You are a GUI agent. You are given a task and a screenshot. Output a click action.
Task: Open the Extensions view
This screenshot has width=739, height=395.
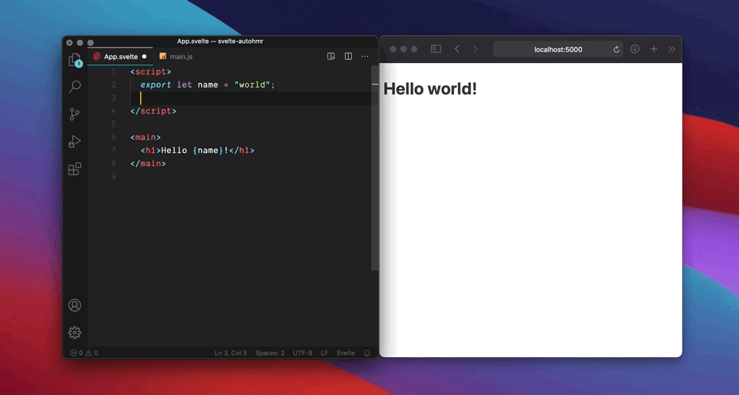coord(75,169)
